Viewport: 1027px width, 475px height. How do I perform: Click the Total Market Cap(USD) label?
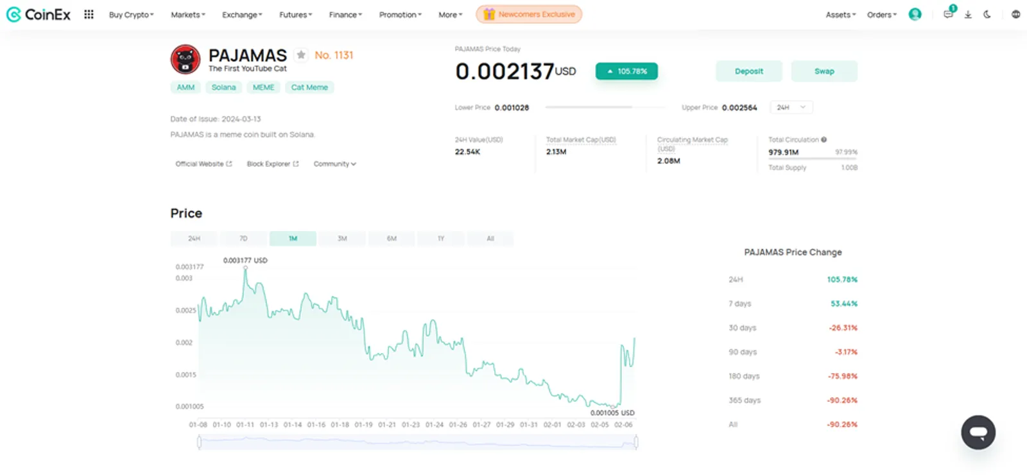(581, 140)
